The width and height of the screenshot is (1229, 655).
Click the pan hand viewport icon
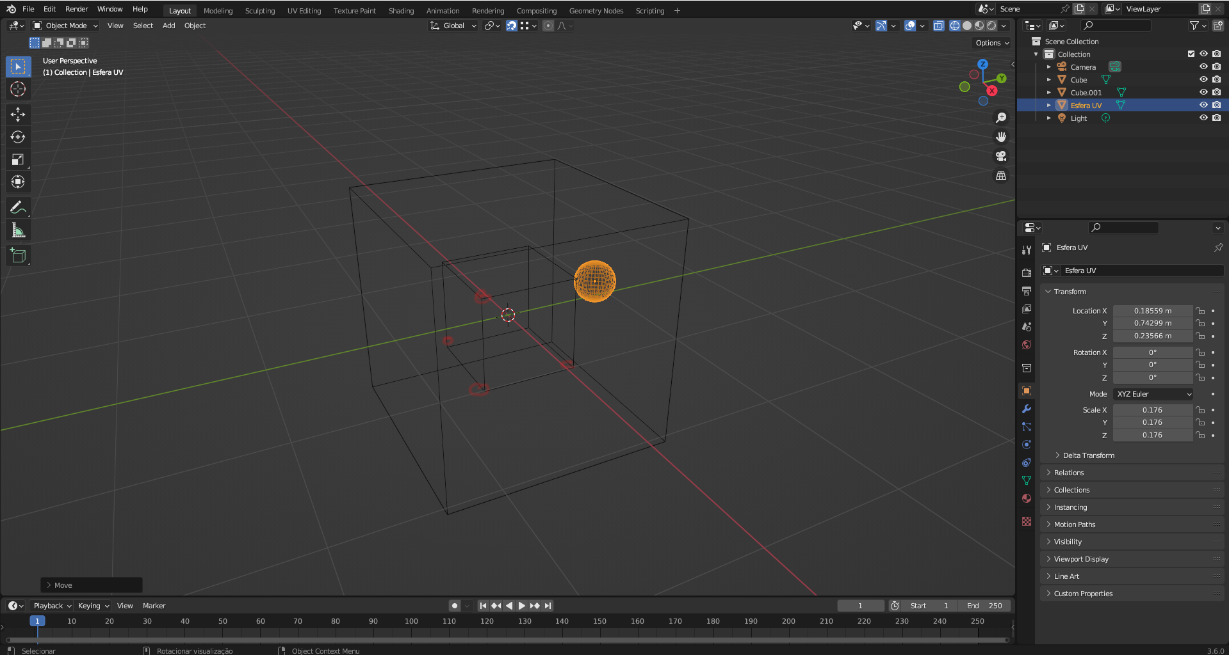[1001, 137]
